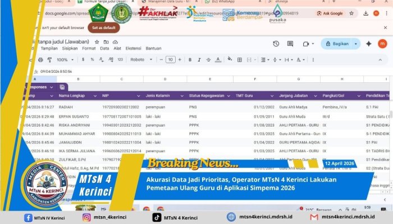393x224 pixels.
Task: Open the borders tool
Action: [240, 60]
